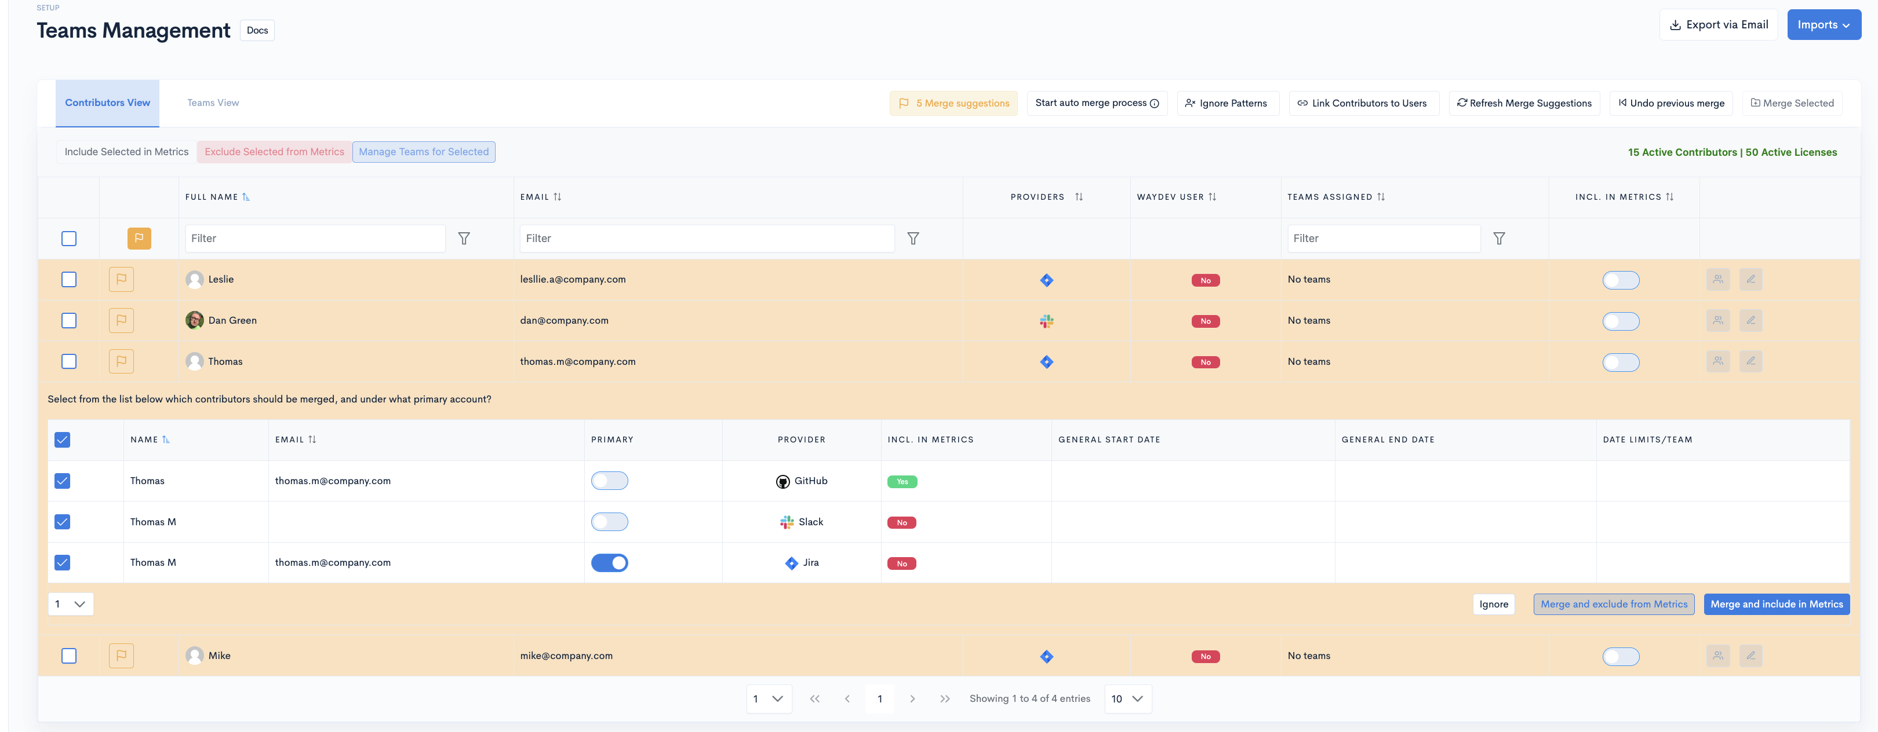Click the edit pencil icon in Mike's row

(1750, 655)
